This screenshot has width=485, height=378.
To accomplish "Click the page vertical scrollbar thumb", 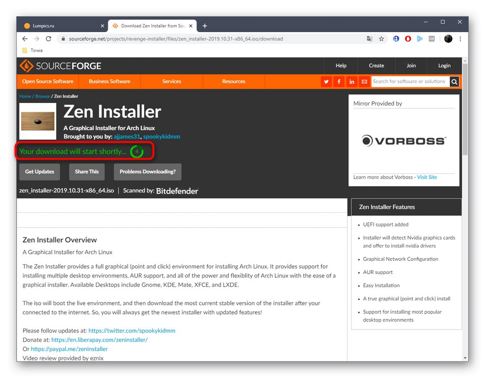I will 465,108.
